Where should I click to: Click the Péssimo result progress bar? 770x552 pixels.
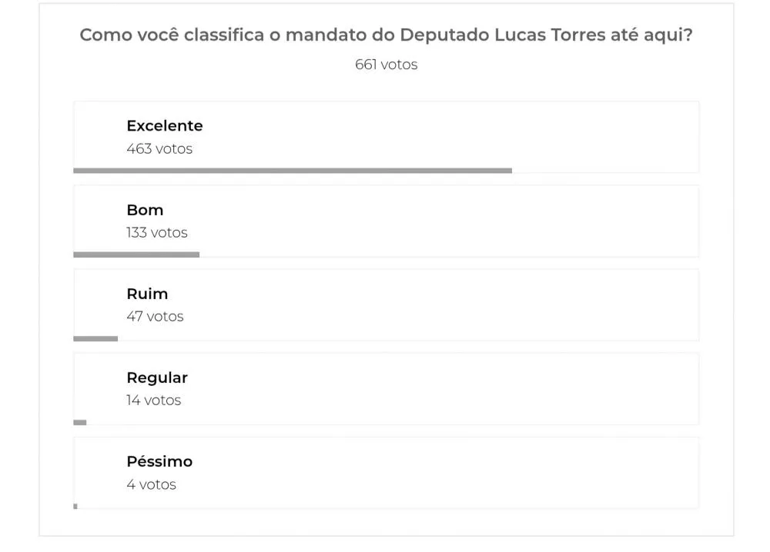pyautogui.click(x=75, y=506)
